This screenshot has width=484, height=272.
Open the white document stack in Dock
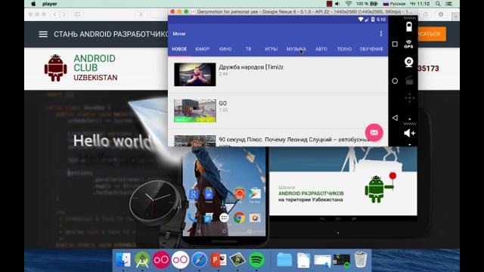click(x=304, y=260)
